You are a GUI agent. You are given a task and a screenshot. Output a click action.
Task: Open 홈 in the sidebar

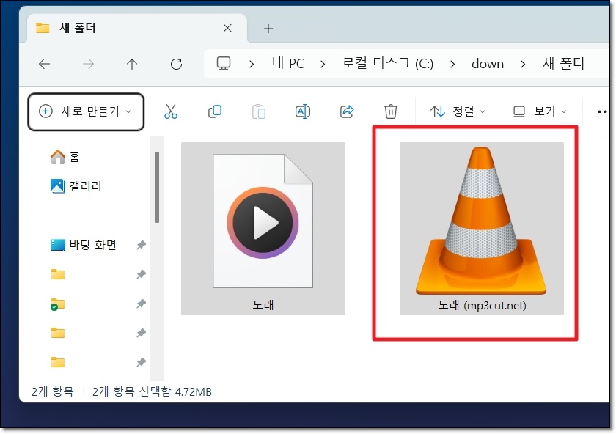coord(65,157)
